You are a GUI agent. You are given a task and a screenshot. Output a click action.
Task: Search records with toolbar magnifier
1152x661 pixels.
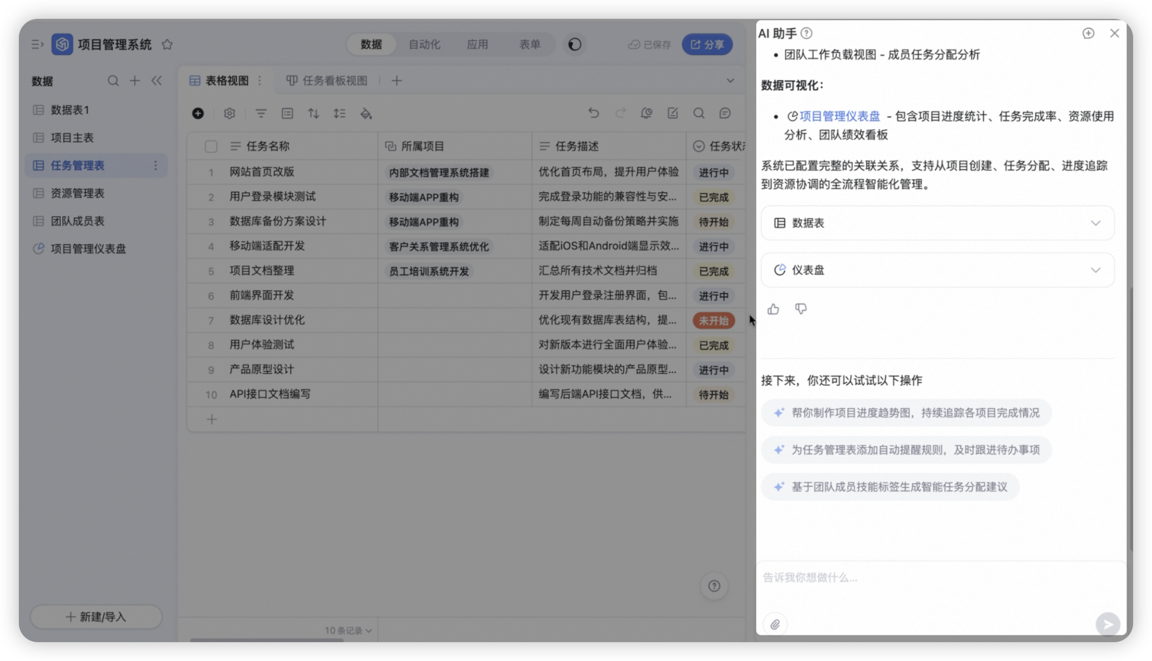click(x=699, y=113)
